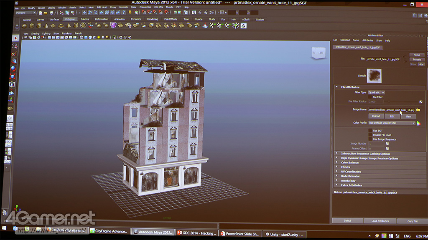Open the Filter Type Quadratic dropdown

click(x=376, y=92)
